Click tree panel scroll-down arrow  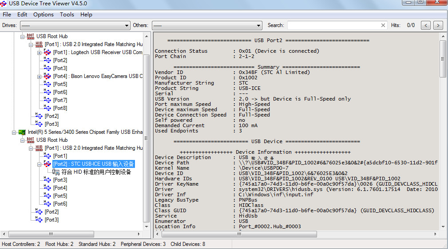[146, 227]
